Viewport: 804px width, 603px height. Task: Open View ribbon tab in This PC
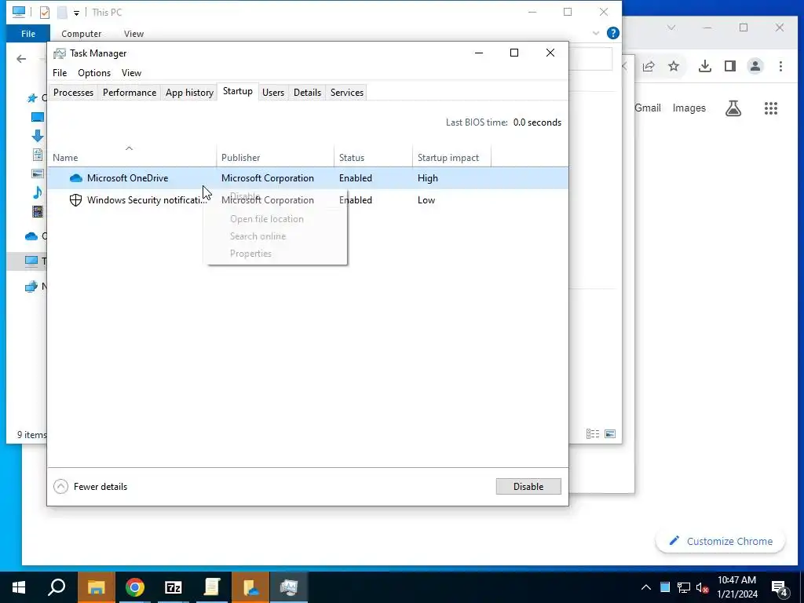[133, 33]
